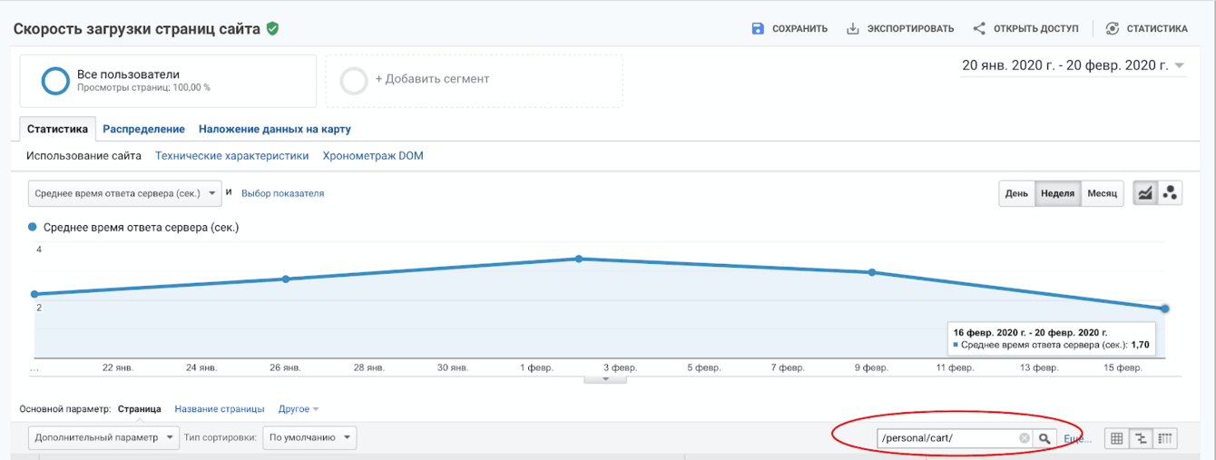
Task: Select the data table view icon
Action: 1117,438
